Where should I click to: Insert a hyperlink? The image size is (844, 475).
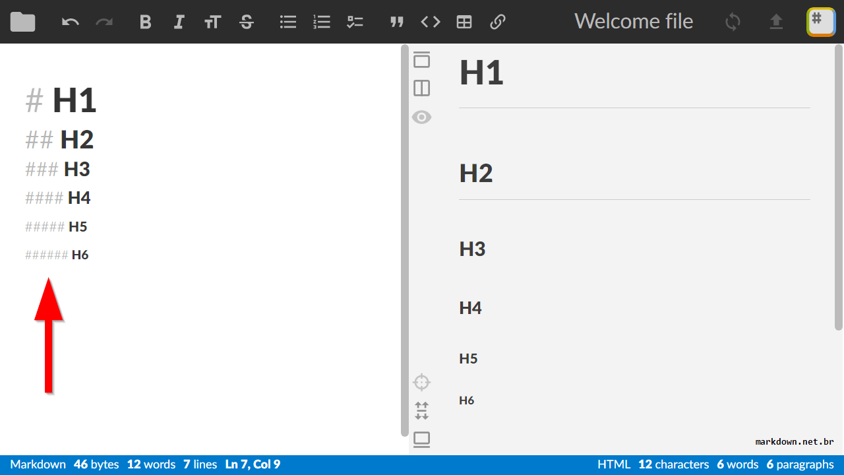click(x=498, y=22)
